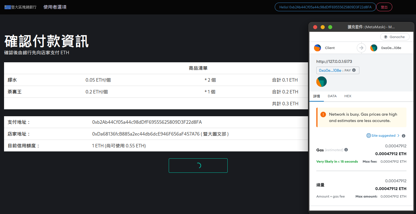Viewport: 416px width, 214px height.
Task: Click the loading spinner confirm button
Action: [x=198, y=166]
